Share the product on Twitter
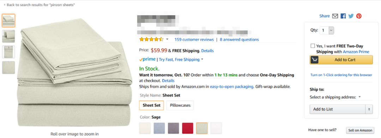The image size is (381, 138). tap(351, 16)
